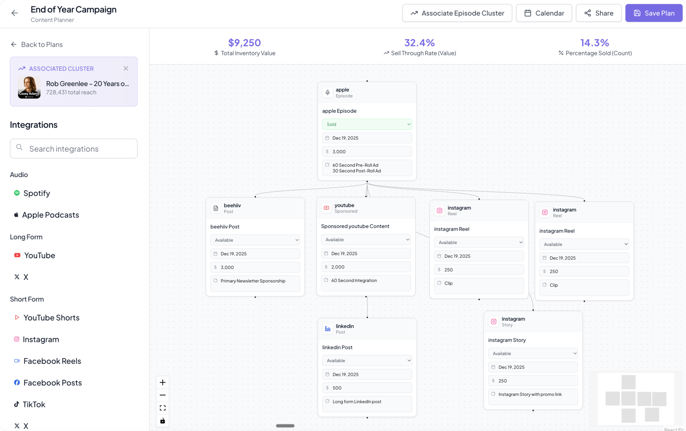
Task: Open the beehiiv Post Available dropdown
Action: [x=255, y=240]
